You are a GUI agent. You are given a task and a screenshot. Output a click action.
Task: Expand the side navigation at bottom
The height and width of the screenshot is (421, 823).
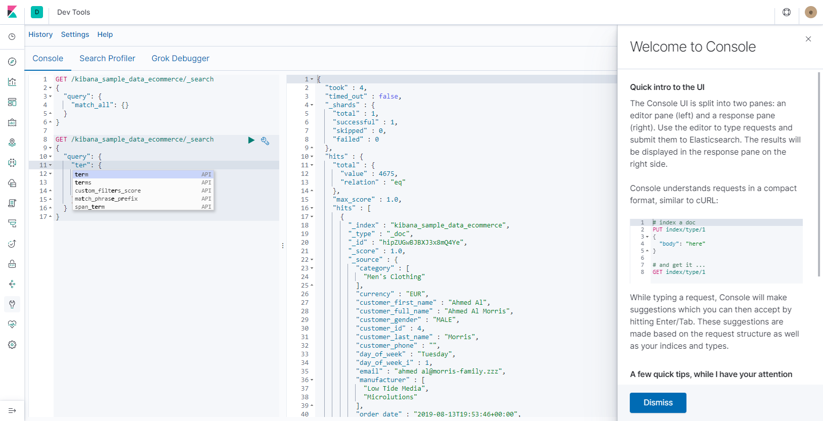pyautogui.click(x=12, y=410)
